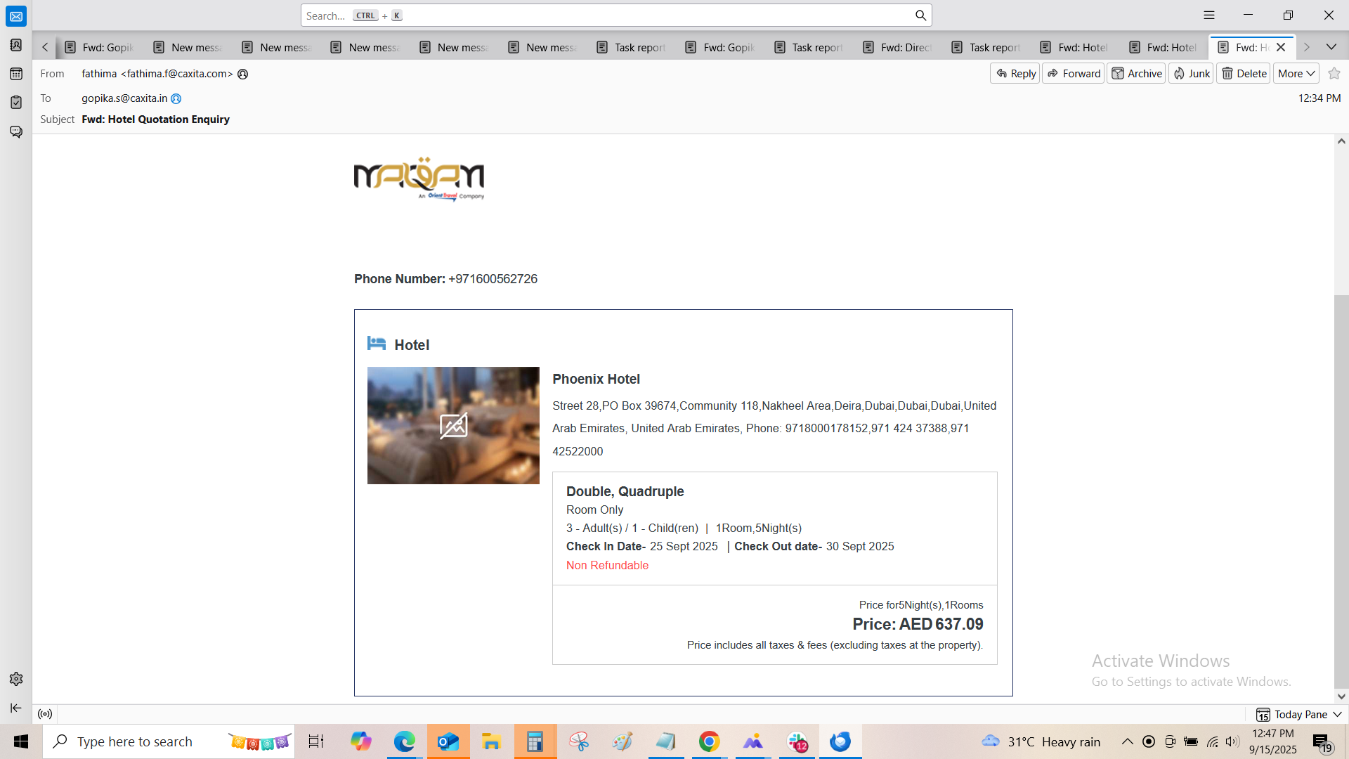The image size is (1349, 759).
Task: Click the Reply button
Action: click(x=1015, y=73)
